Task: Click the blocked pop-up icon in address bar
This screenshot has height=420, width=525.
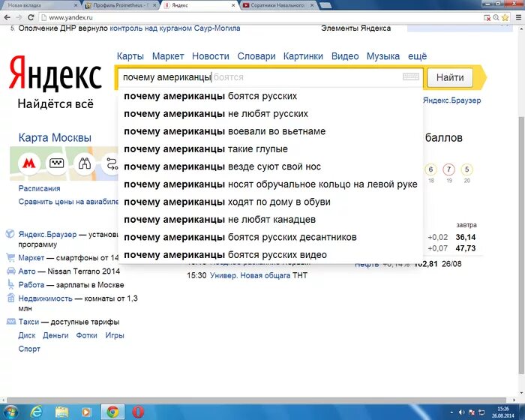Action: pos(487,17)
